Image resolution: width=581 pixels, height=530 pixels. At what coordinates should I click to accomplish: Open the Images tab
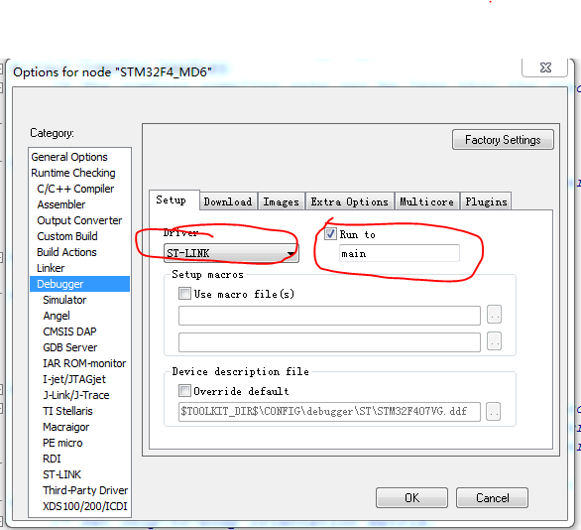[282, 201]
